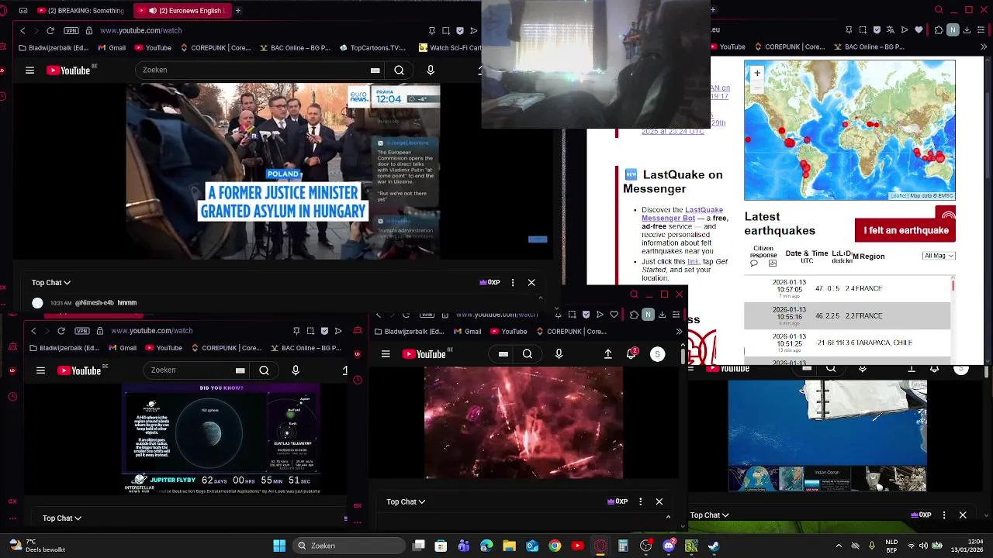Zoom in on the earthquake map
Screen dimensions: 993x558
(757, 74)
